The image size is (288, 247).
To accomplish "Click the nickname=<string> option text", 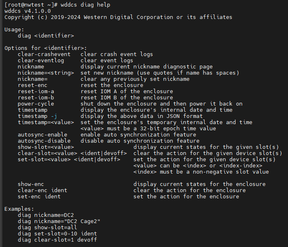I will click(x=45, y=73).
